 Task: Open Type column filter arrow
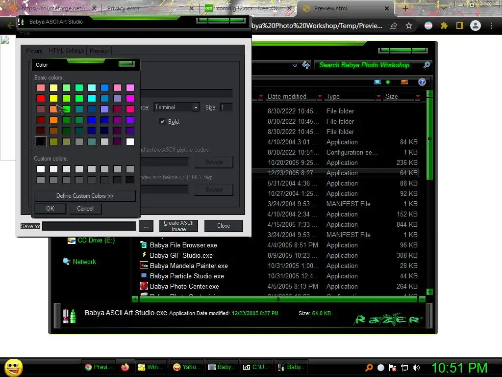click(x=378, y=96)
